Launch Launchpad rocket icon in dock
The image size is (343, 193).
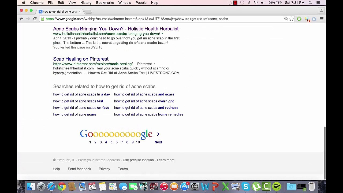pos(41,187)
